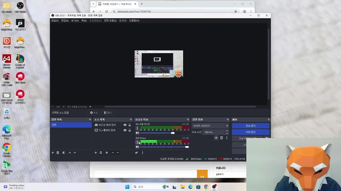This screenshot has width=341, height=191.
Task: Open League of Legends desktop icon
Action: (x=20, y=61)
